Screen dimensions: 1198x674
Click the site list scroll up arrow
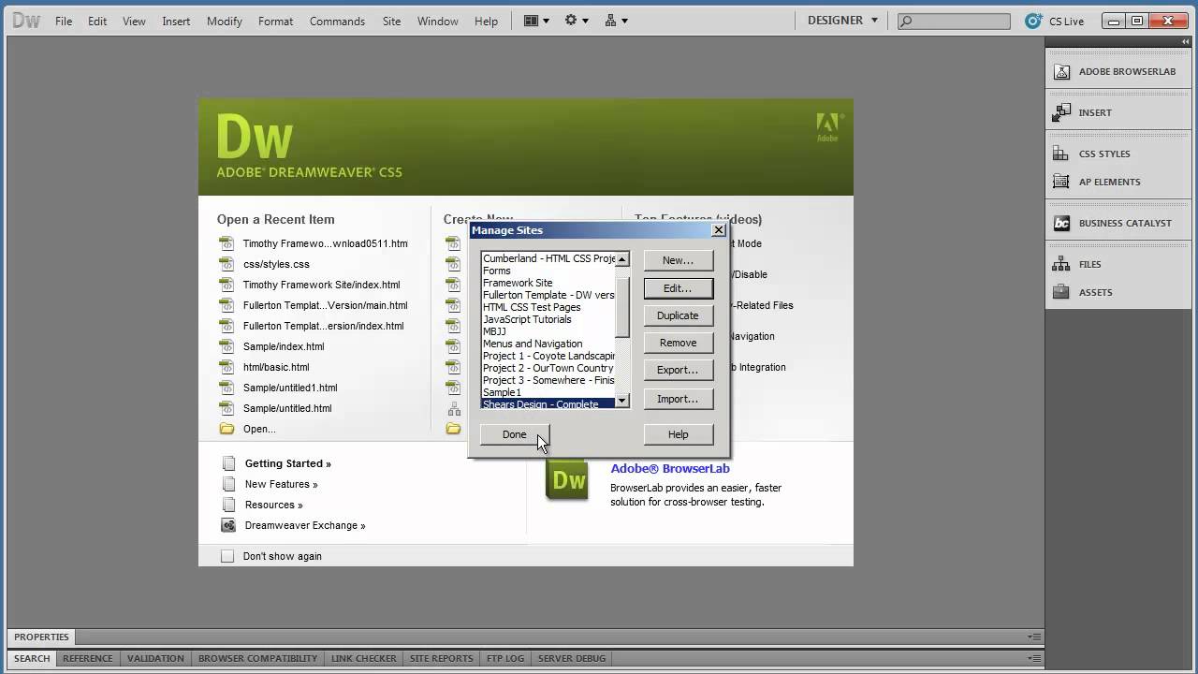622,259
